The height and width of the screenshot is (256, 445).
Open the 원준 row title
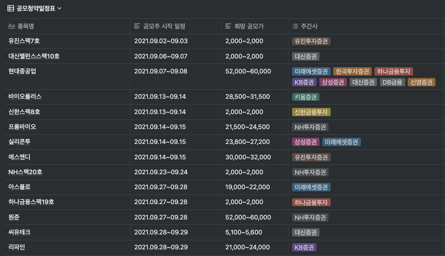click(14, 217)
